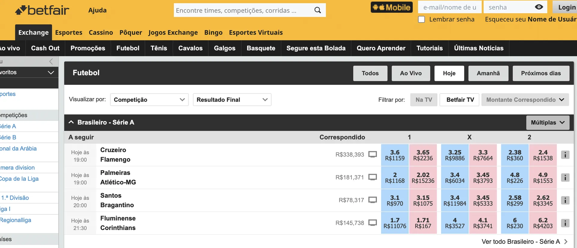Open Últimas Notícias nav item
This screenshot has height=248, width=577.
(x=479, y=48)
